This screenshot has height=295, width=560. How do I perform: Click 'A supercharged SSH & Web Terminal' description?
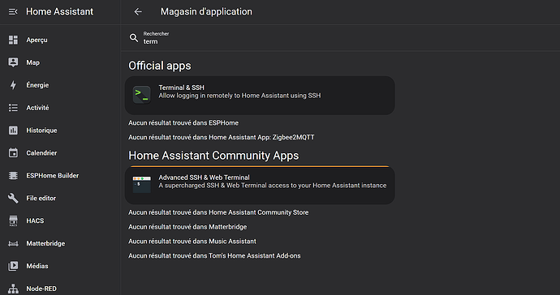pos(273,186)
